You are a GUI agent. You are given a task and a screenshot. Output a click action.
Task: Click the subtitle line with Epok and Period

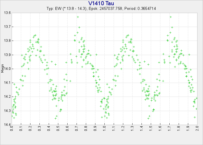tap(101, 8)
